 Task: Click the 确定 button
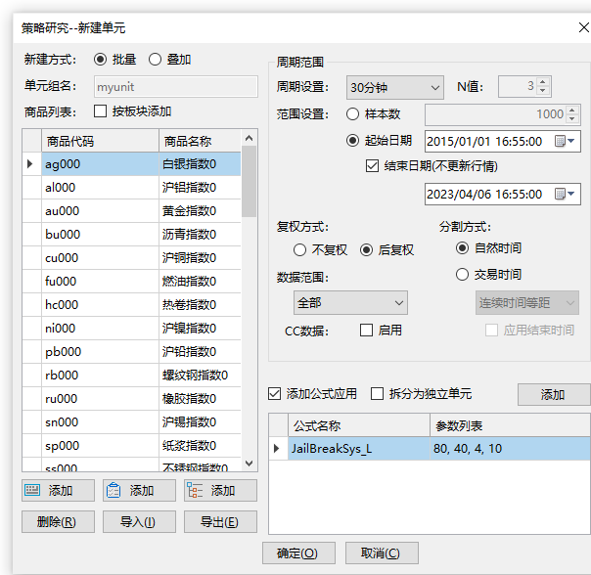click(x=297, y=553)
